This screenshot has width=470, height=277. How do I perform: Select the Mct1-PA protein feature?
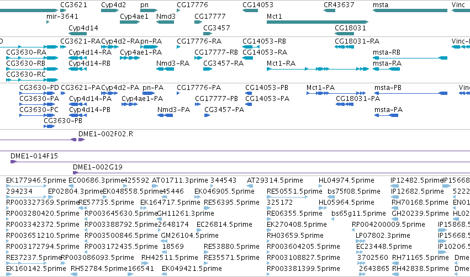pos(336,93)
